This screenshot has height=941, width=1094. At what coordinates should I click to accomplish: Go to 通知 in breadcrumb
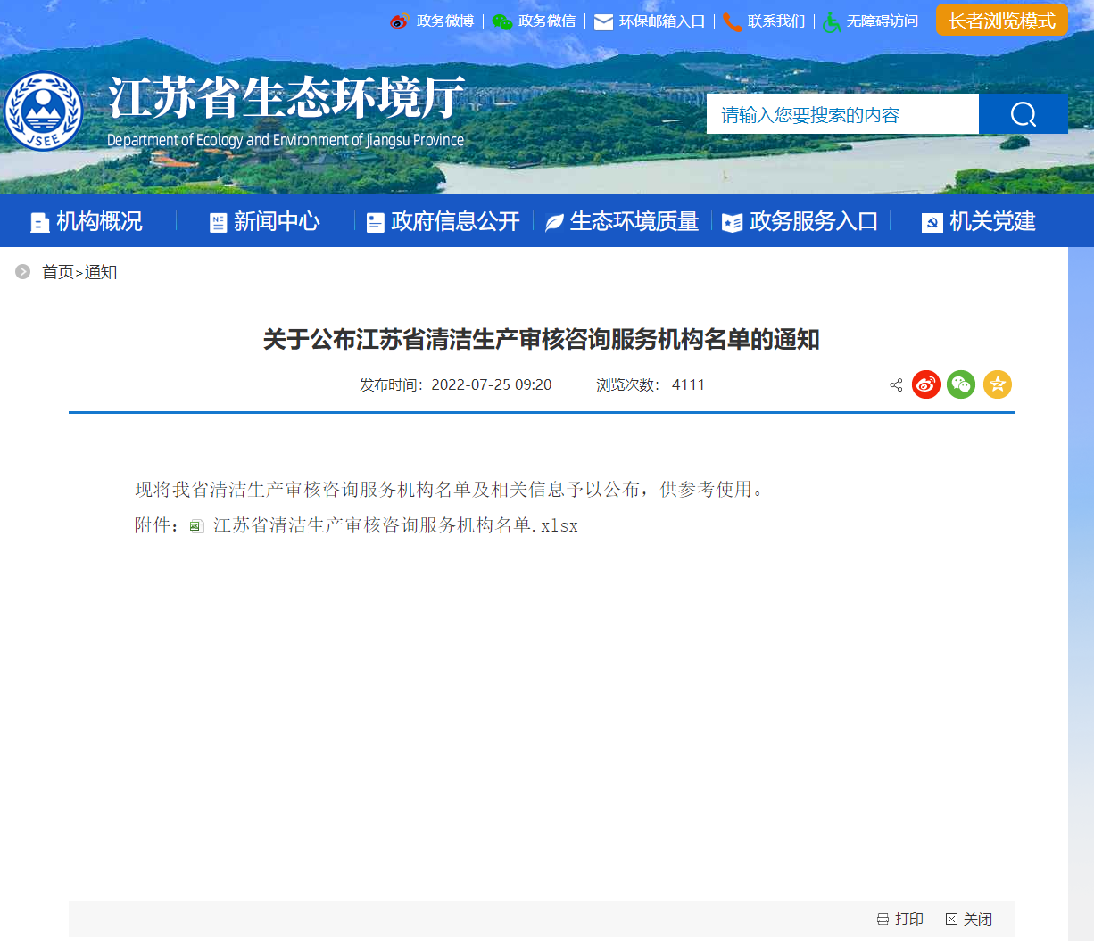coord(101,272)
